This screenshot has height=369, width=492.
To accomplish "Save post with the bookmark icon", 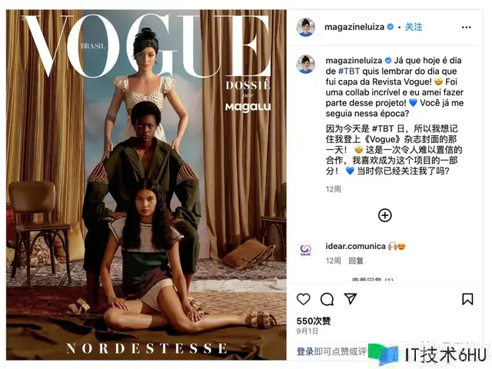I will click(x=467, y=299).
